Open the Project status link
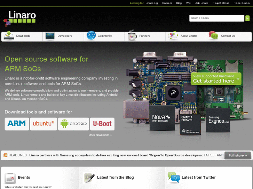Image resolution: width=253 pixels, height=189 pixels. point(221,3)
